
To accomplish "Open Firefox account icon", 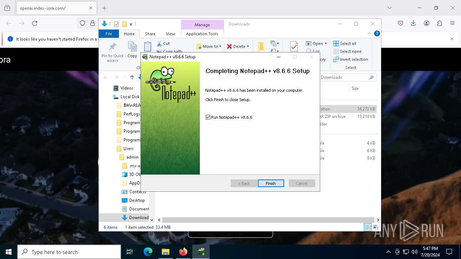I will [426, 23].
